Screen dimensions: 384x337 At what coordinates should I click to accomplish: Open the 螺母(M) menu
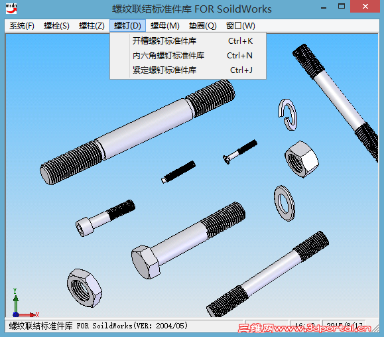point(165,26)
